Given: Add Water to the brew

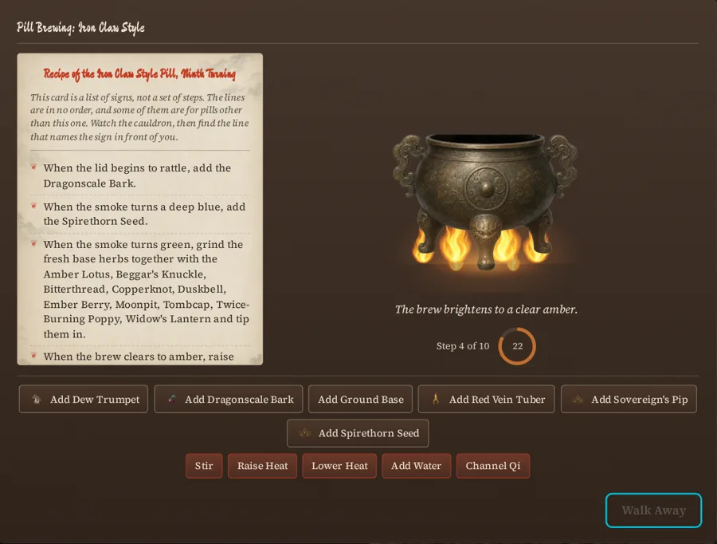Looking at the screenshot, I should (416, 466).
